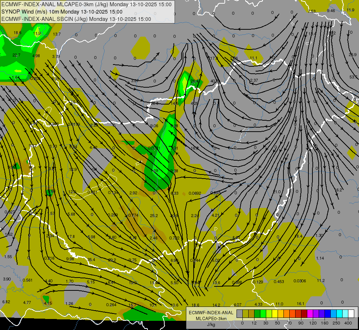
Task: Click the 0.561 value on the map
Action: pos(28,280)
